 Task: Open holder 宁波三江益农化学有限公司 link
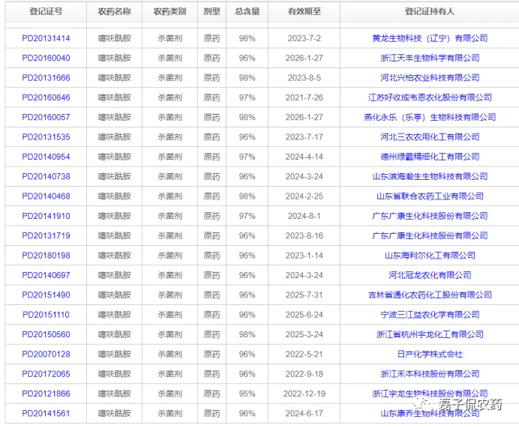pos(430,315)
